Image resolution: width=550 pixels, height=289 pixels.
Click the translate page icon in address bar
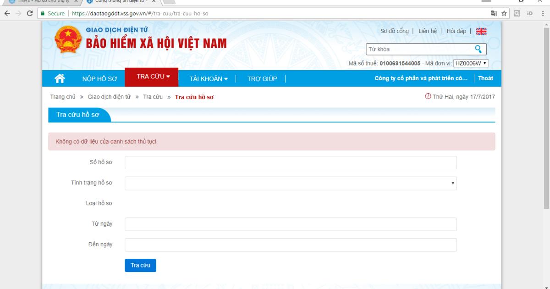(x=493, y=13)
